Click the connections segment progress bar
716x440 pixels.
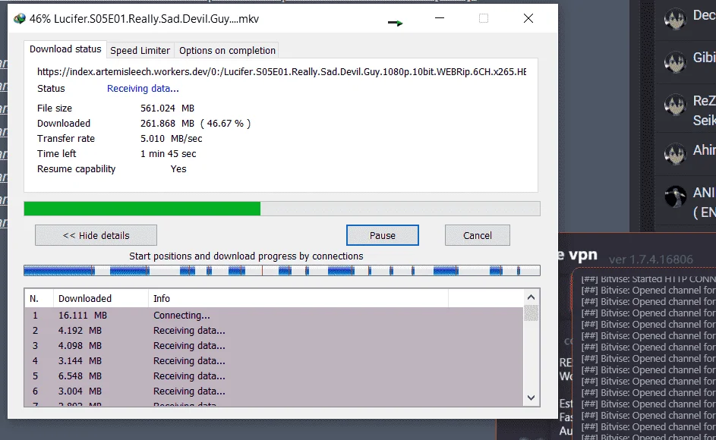point(282,271)
